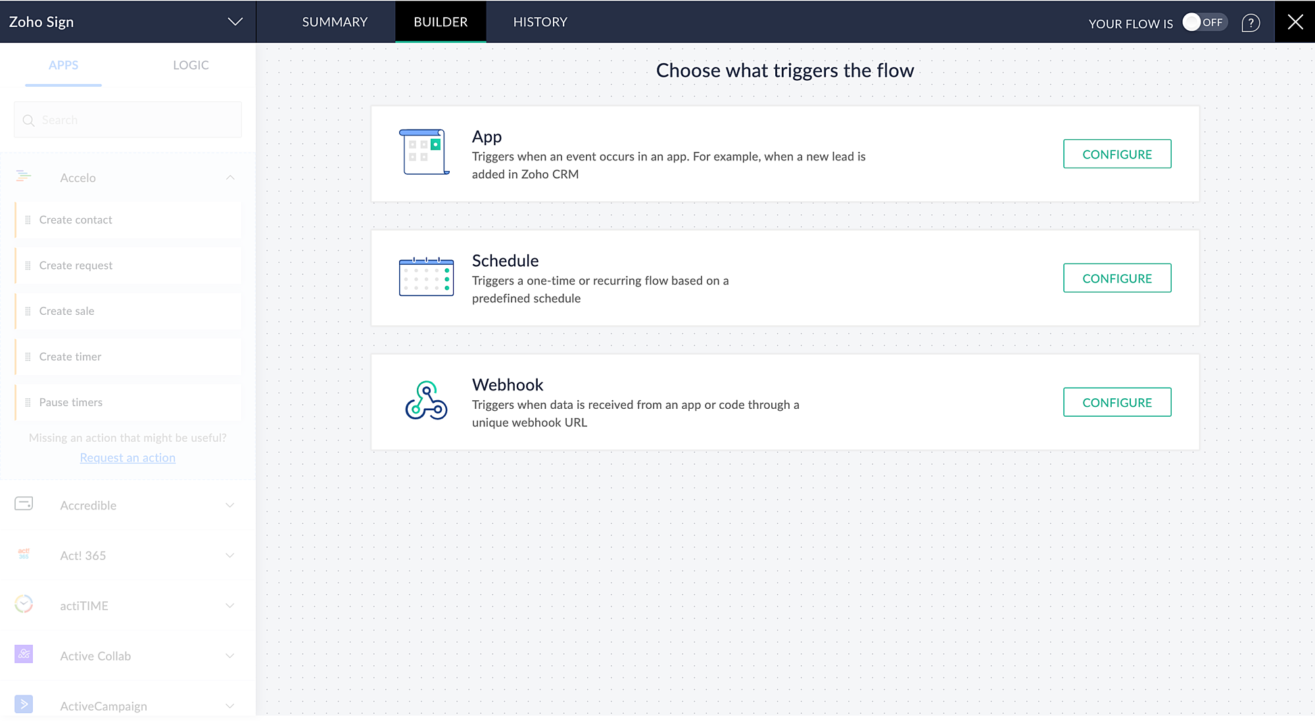Click the help question mark icon
The image size is (1315, 721).
tap(1251, 23)
